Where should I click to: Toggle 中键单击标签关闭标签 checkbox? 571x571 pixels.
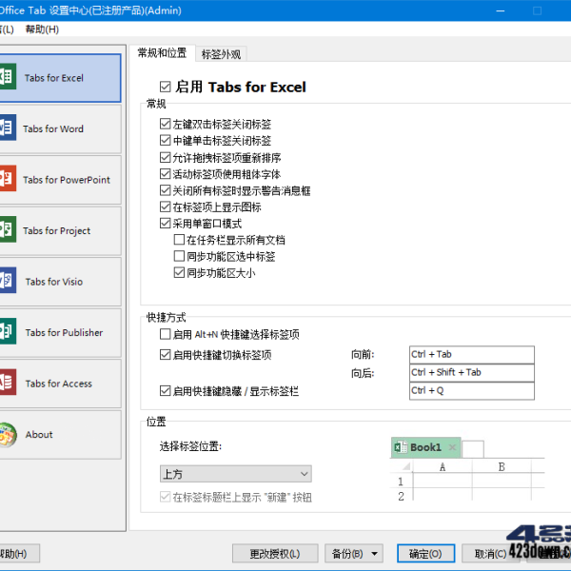pyautogui.click(x=165, y=140)
